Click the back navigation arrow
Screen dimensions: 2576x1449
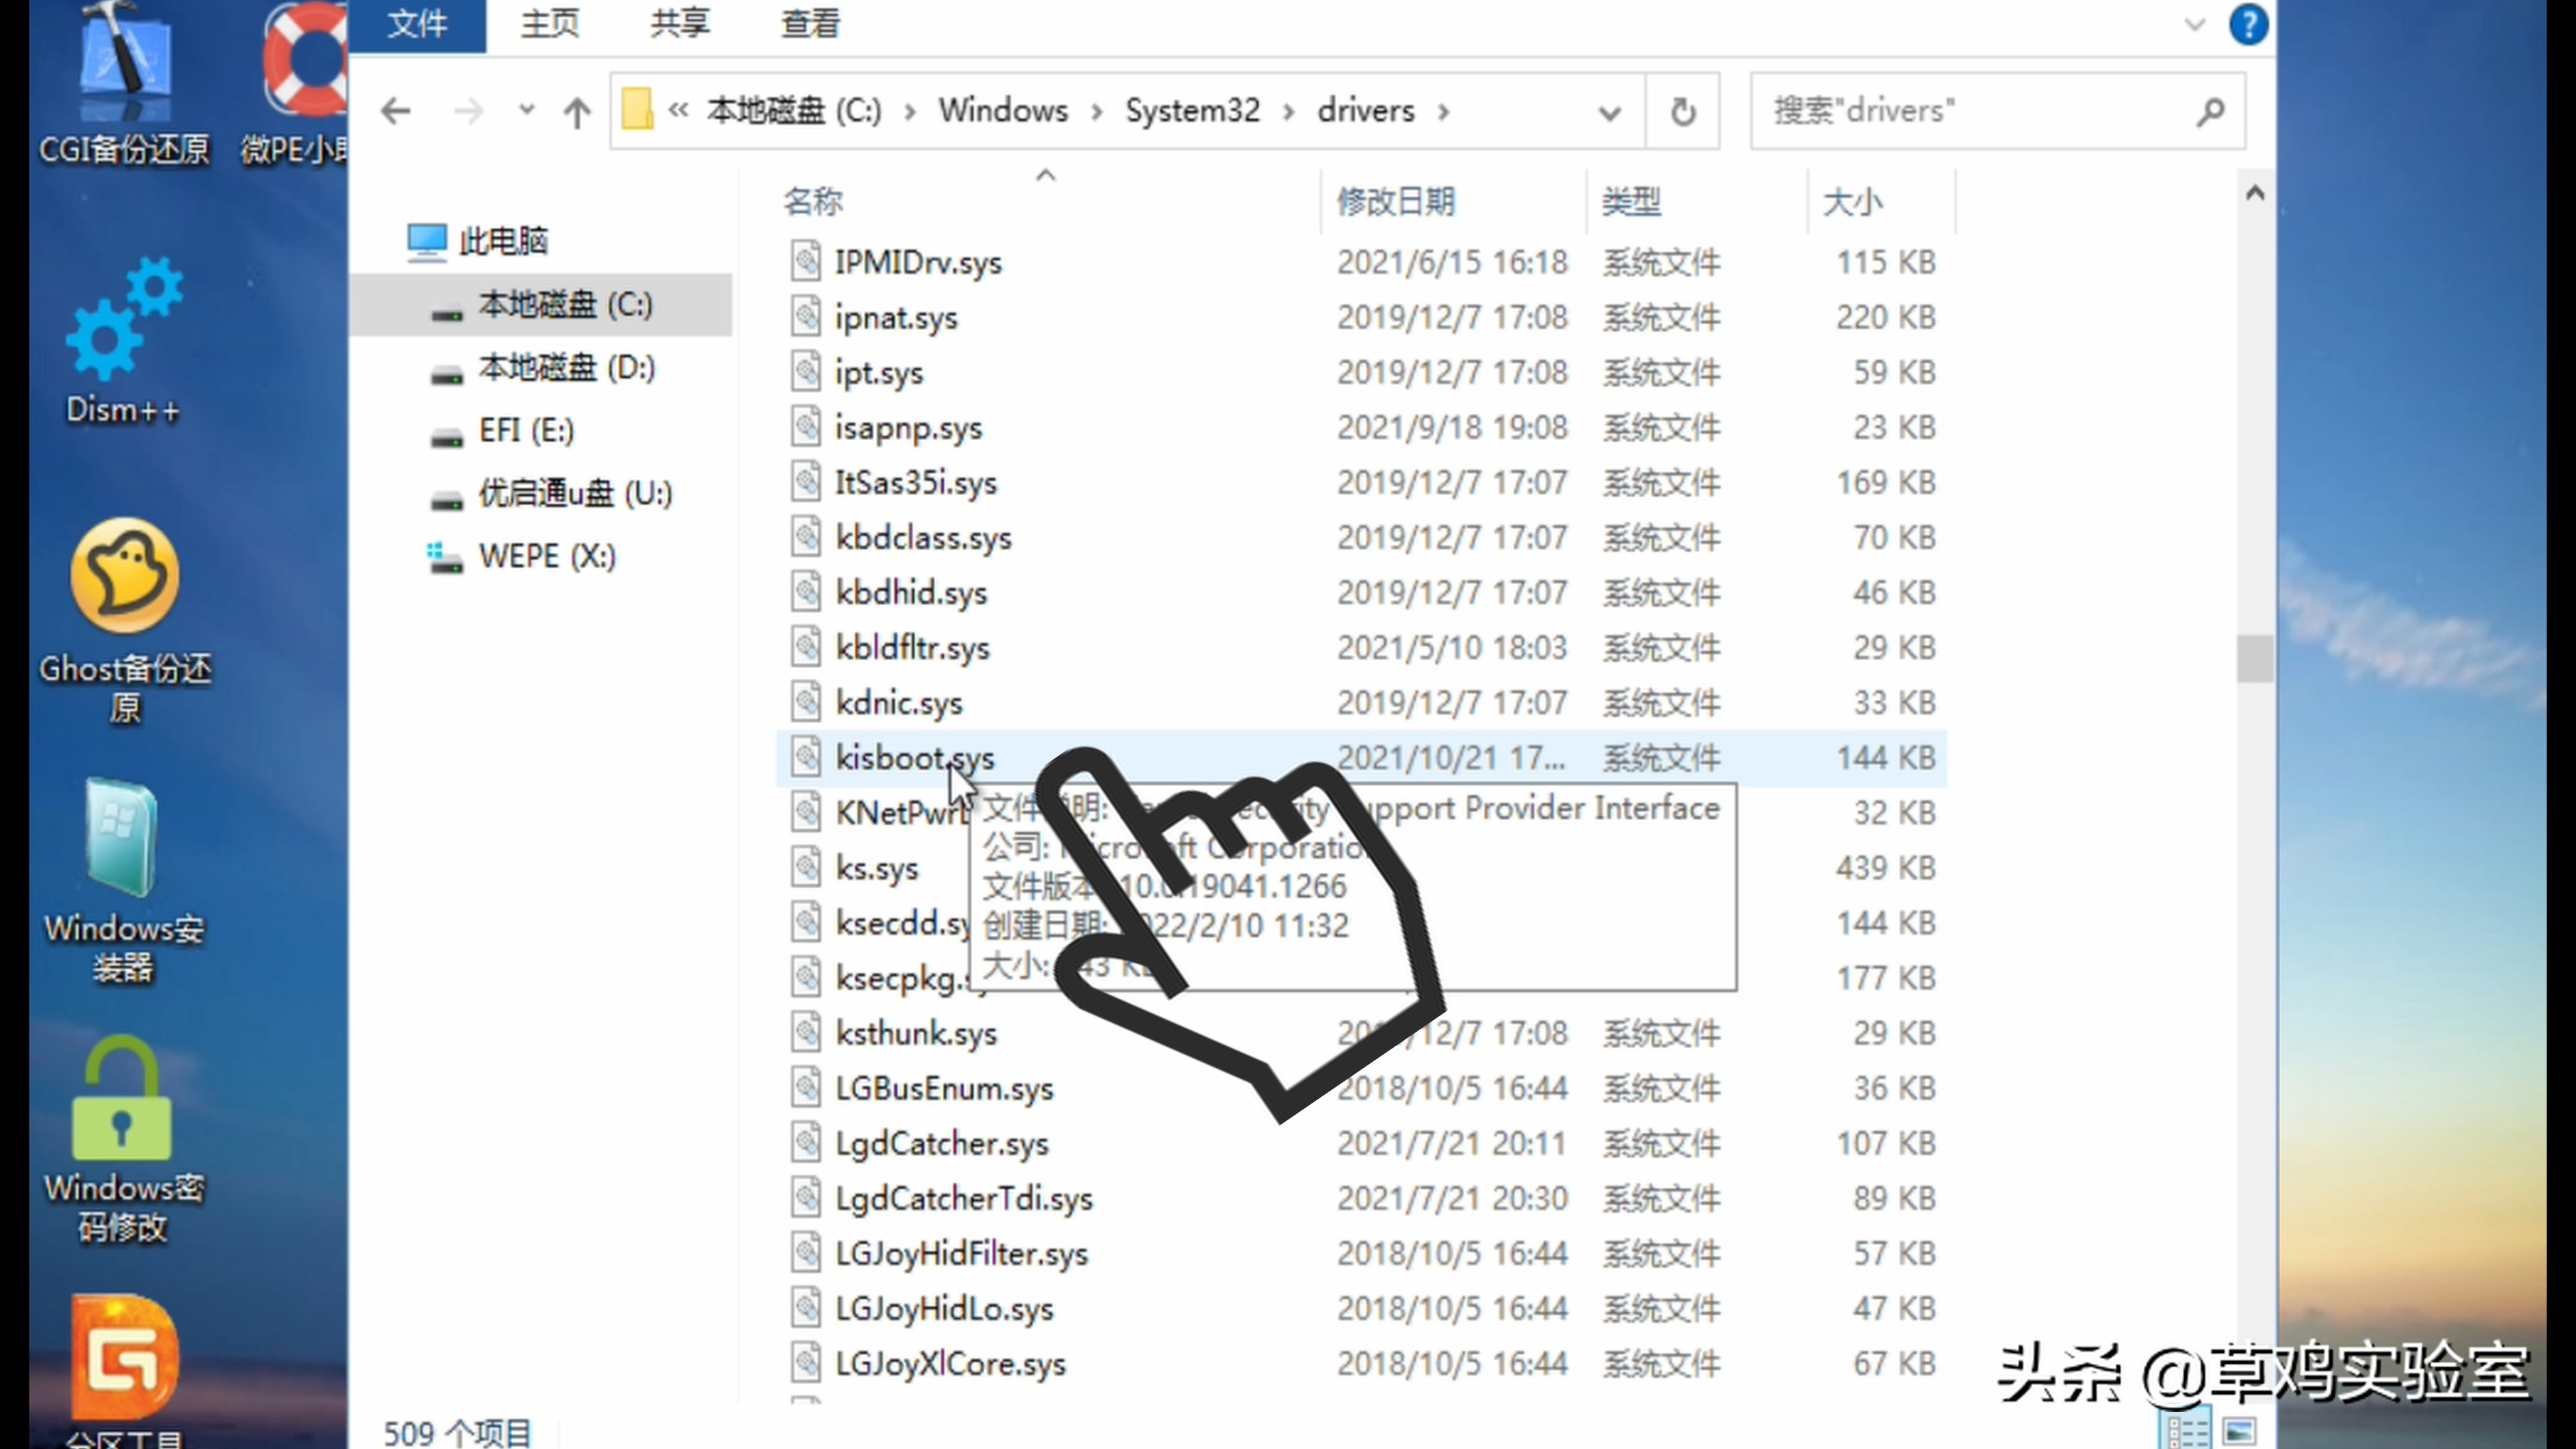coord(396,111)
